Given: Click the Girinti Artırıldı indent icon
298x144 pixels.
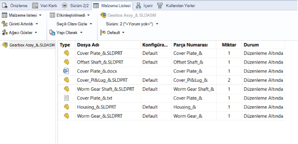Looking at the screenshot, I should tap(4, 24).
